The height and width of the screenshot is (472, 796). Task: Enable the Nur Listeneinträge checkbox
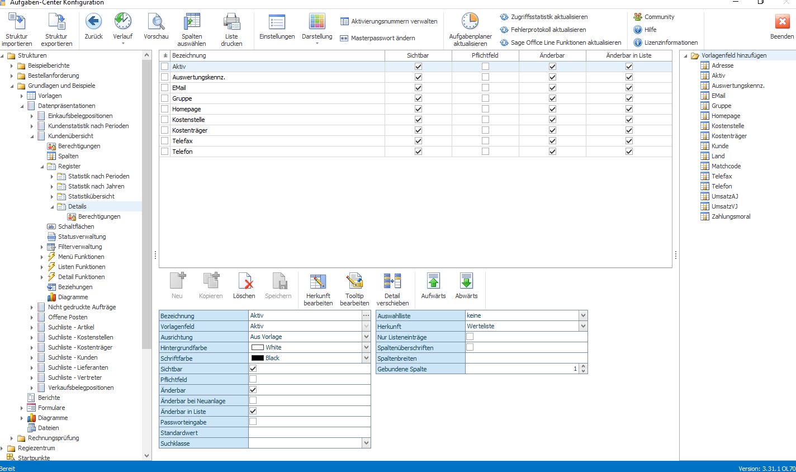(x=470, y=337)
